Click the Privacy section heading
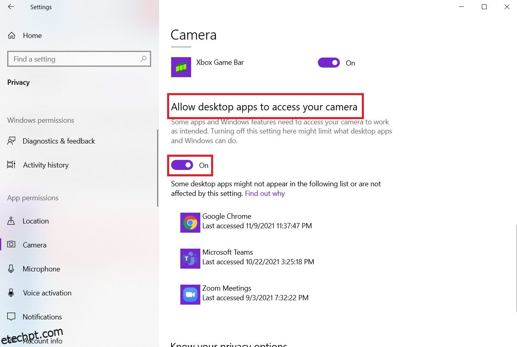Screen dimensions: 517x347 18,82
